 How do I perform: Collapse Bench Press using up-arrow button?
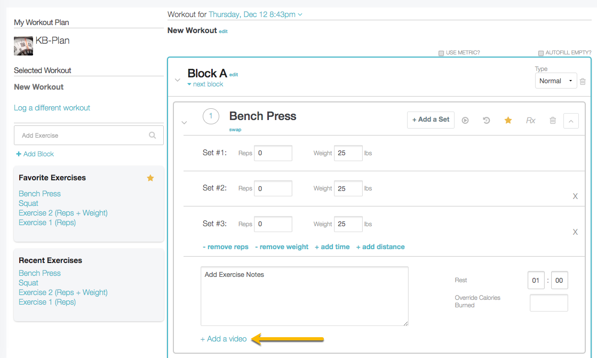(x=571, y=121)
